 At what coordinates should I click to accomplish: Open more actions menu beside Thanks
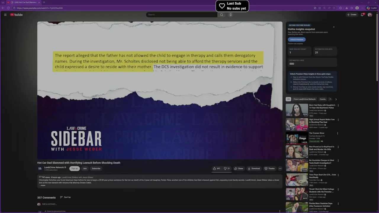[280, 169]
